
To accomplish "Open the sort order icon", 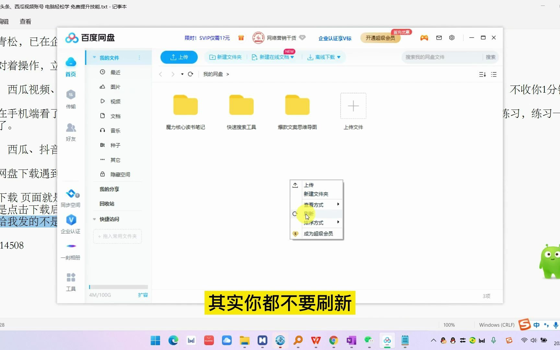I will point(483,75).
